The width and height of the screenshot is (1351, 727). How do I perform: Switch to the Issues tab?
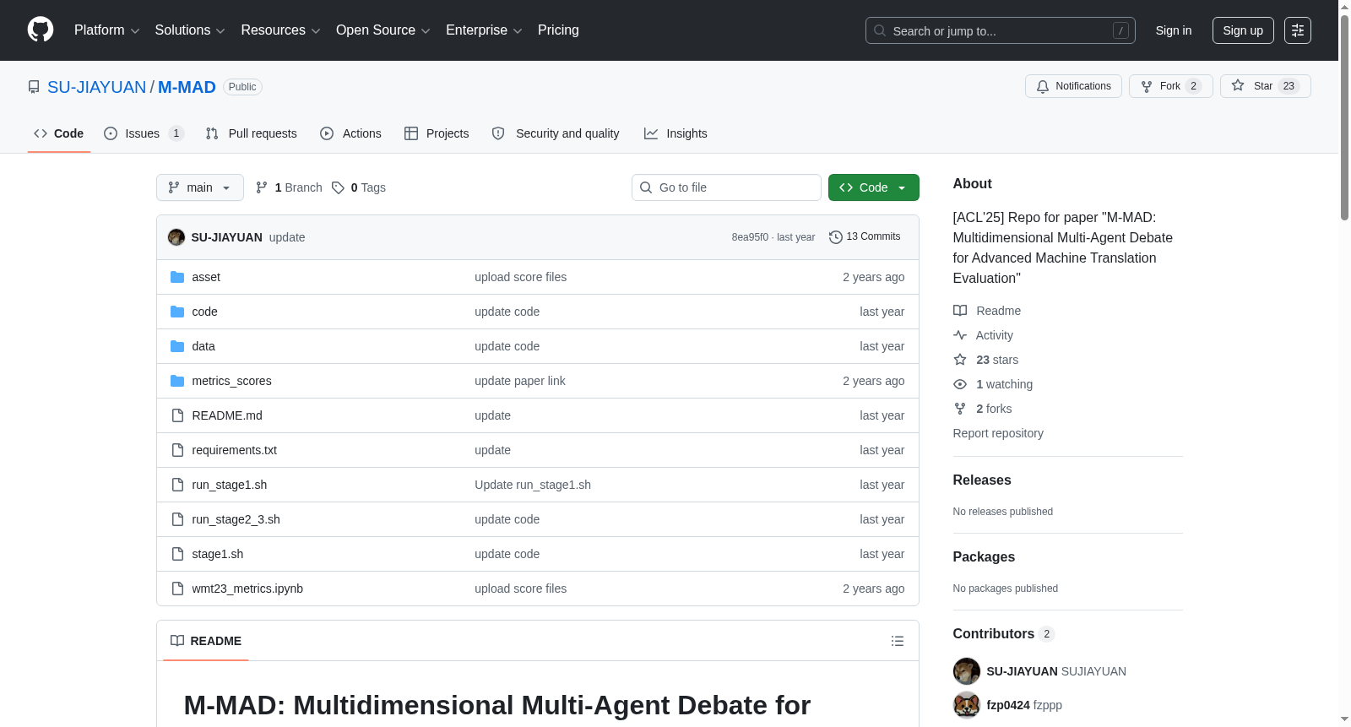point(144,133)
